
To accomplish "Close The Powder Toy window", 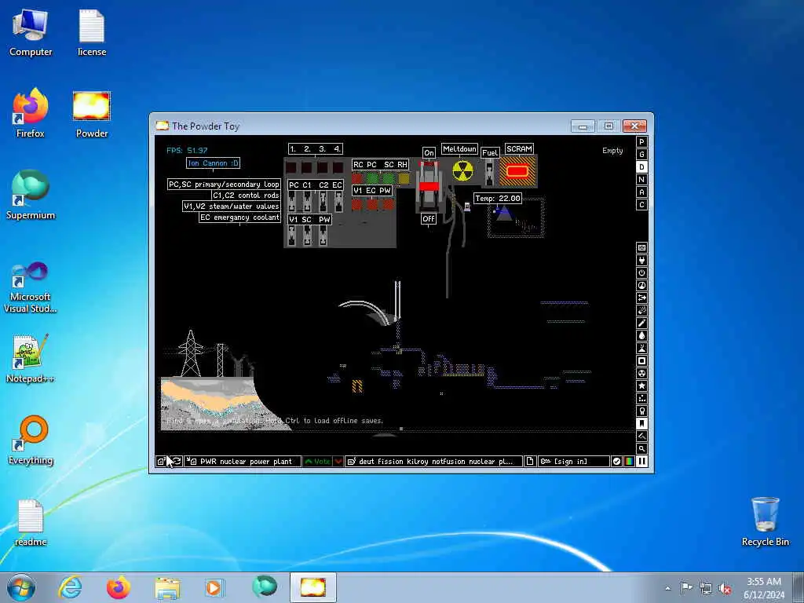I will pyautogui.click(x=634, y=126).
